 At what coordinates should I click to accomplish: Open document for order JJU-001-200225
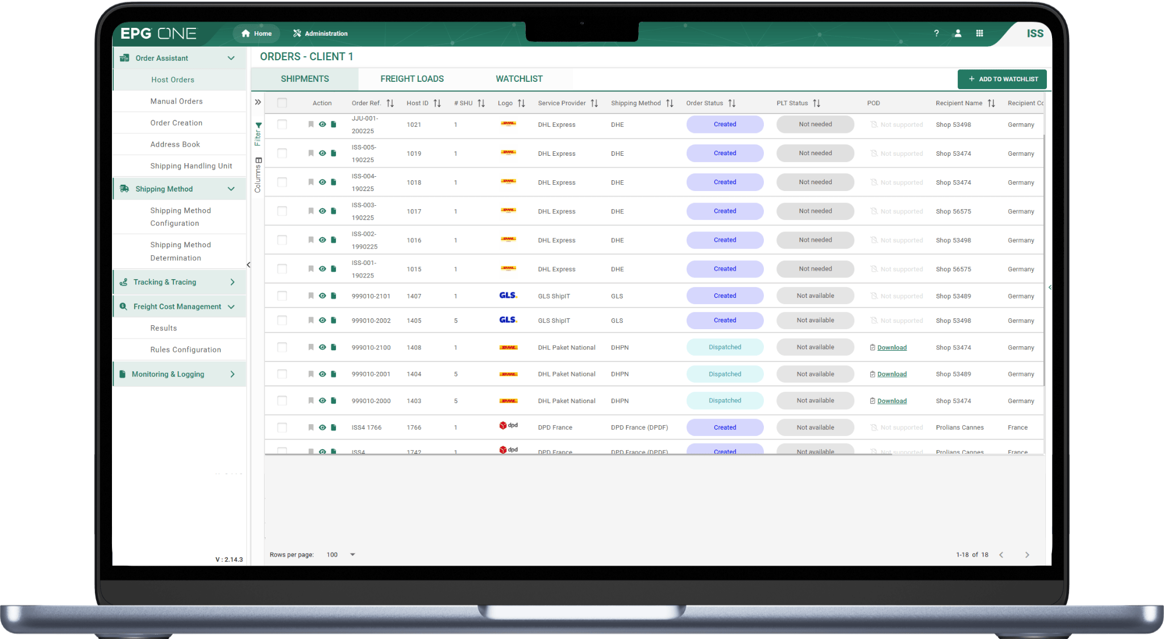point(334,125)
